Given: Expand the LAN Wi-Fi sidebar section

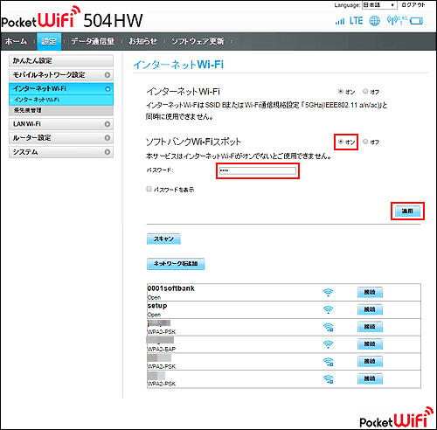Looking at the screenshot, I should pos(61,124).
